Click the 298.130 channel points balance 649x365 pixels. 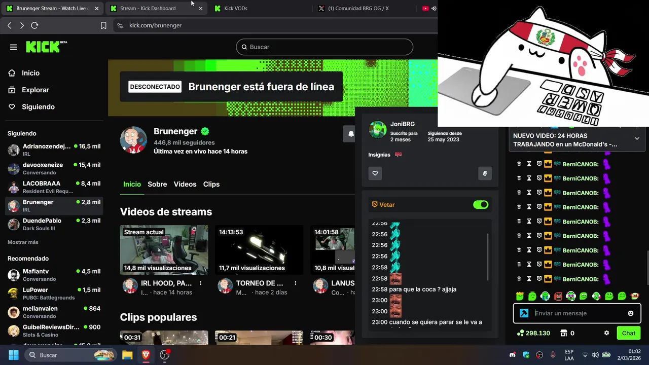(533, 333)
